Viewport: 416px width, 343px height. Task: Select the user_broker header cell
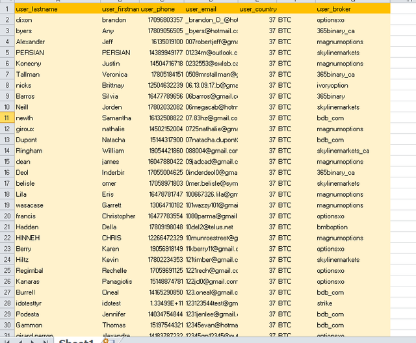click(353, 9)
